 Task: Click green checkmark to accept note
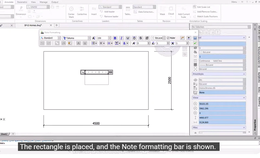[x=195, y=43]
